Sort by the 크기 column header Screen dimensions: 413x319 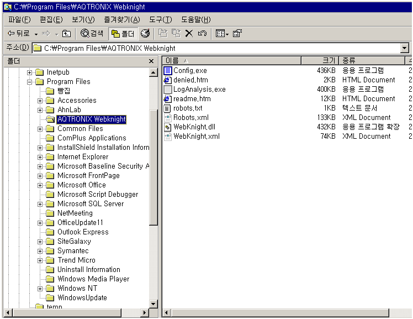click(320, 61)
